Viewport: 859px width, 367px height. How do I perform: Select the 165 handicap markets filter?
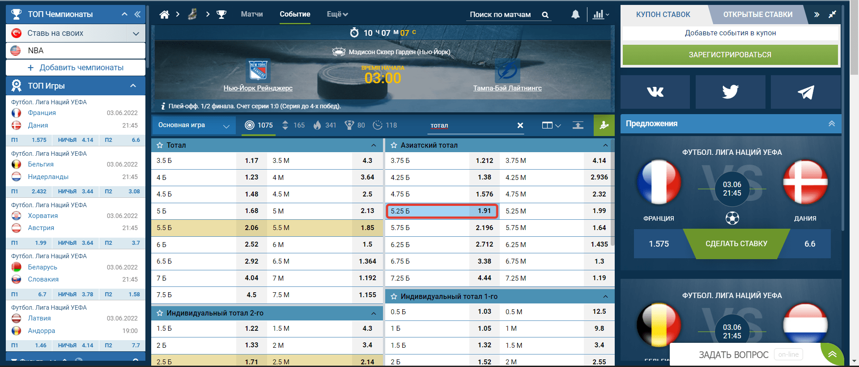[x=293, y=125]
